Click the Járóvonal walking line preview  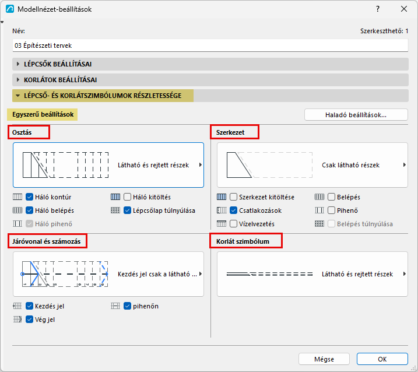65,274
